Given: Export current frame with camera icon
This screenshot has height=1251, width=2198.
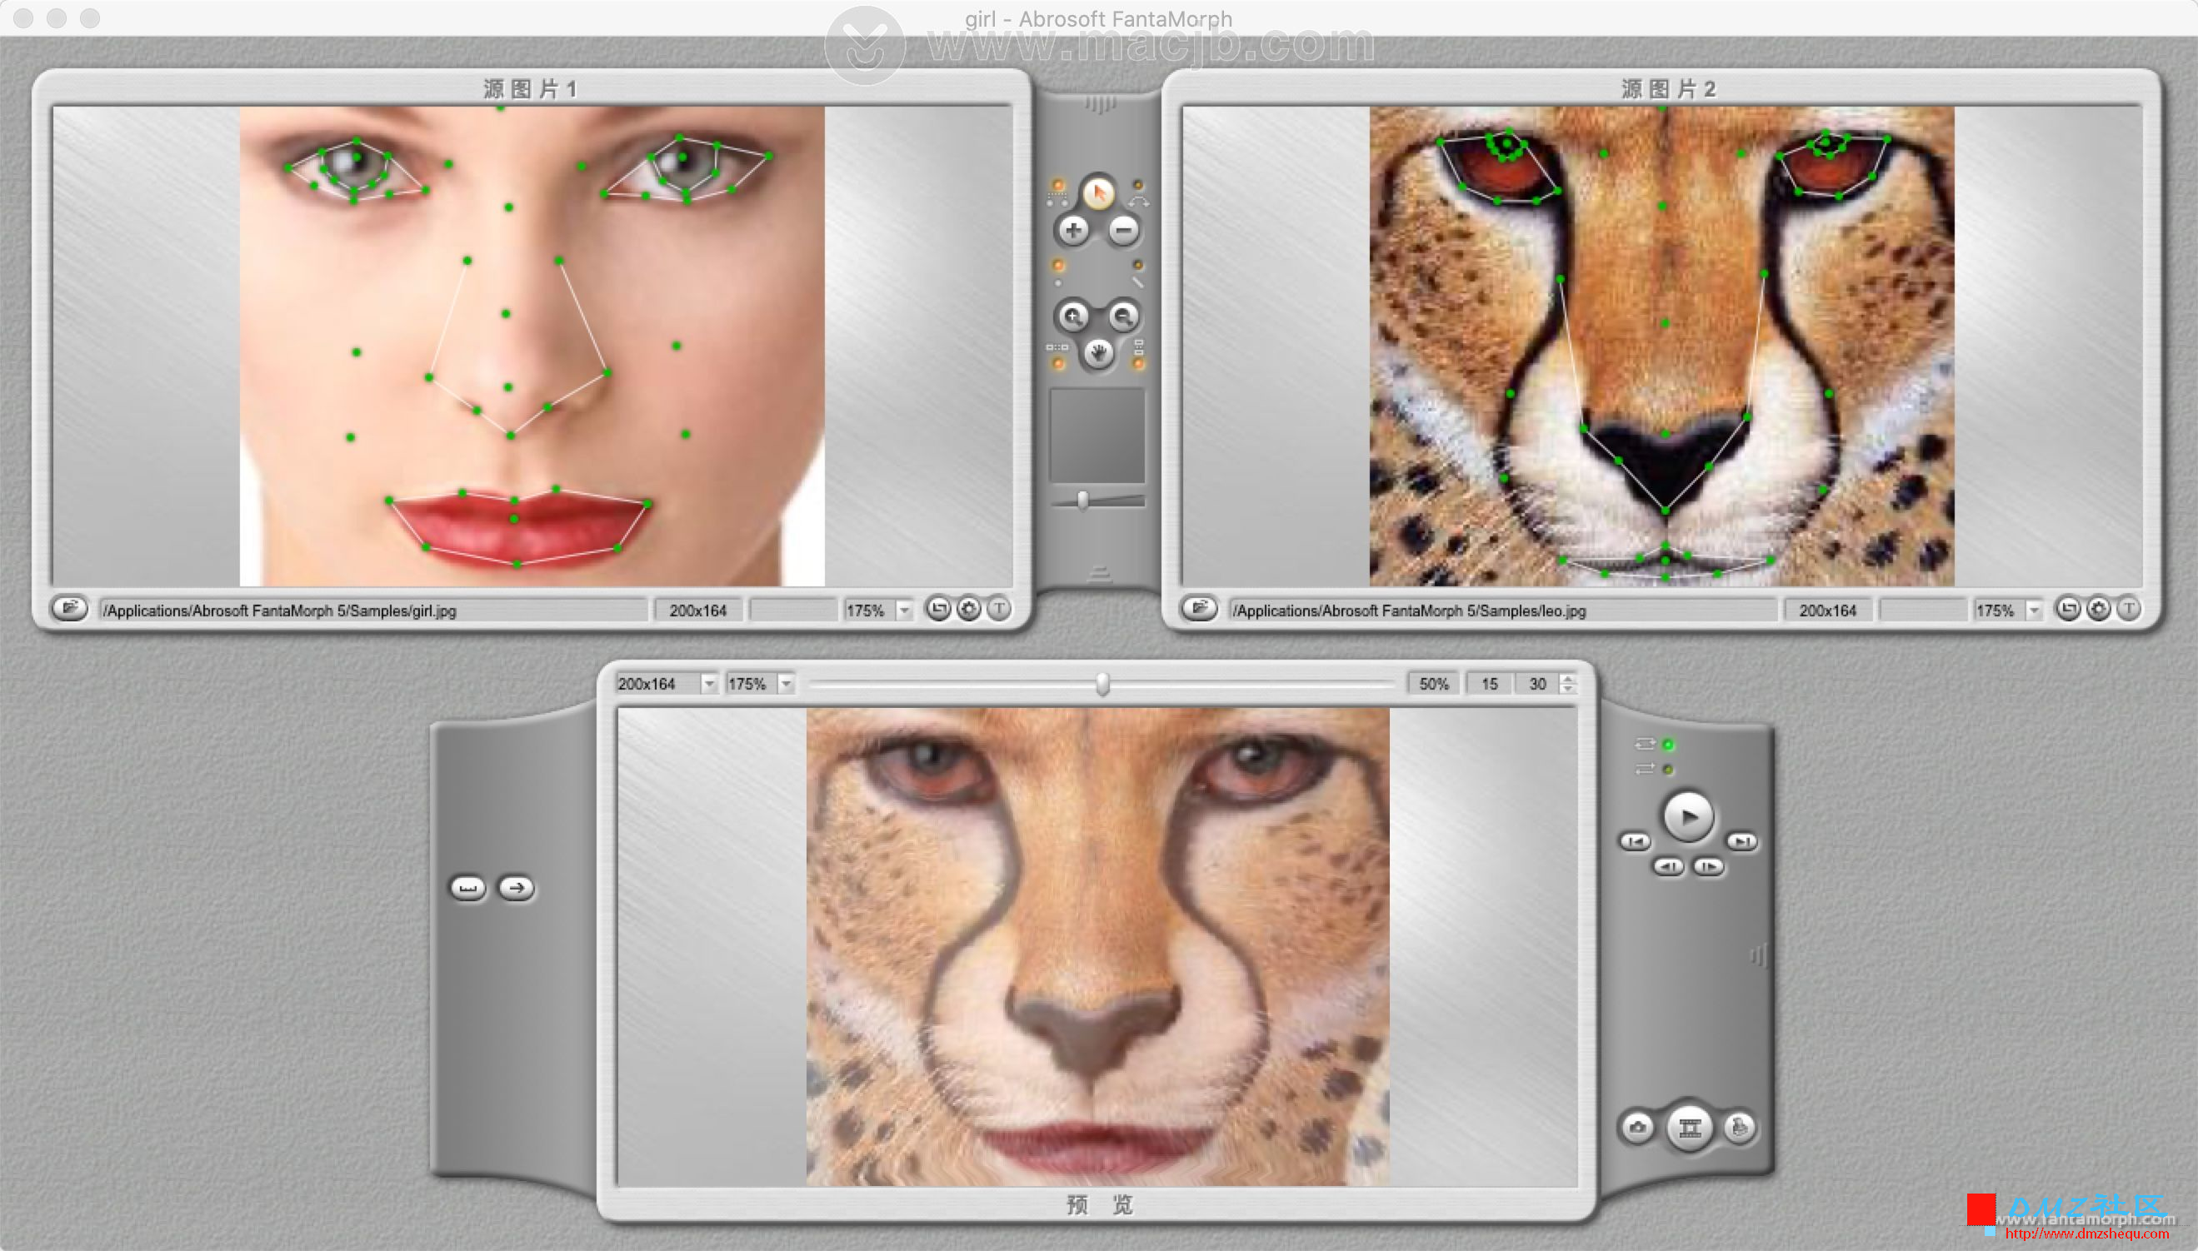Looking at the screenshot, I should point(1637,1127).
